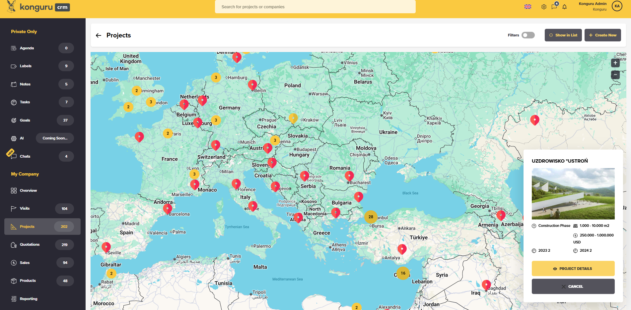Click the search projects or companies field
The width and height of the screenshot is (631, 310).
click(x=315, y=7)
